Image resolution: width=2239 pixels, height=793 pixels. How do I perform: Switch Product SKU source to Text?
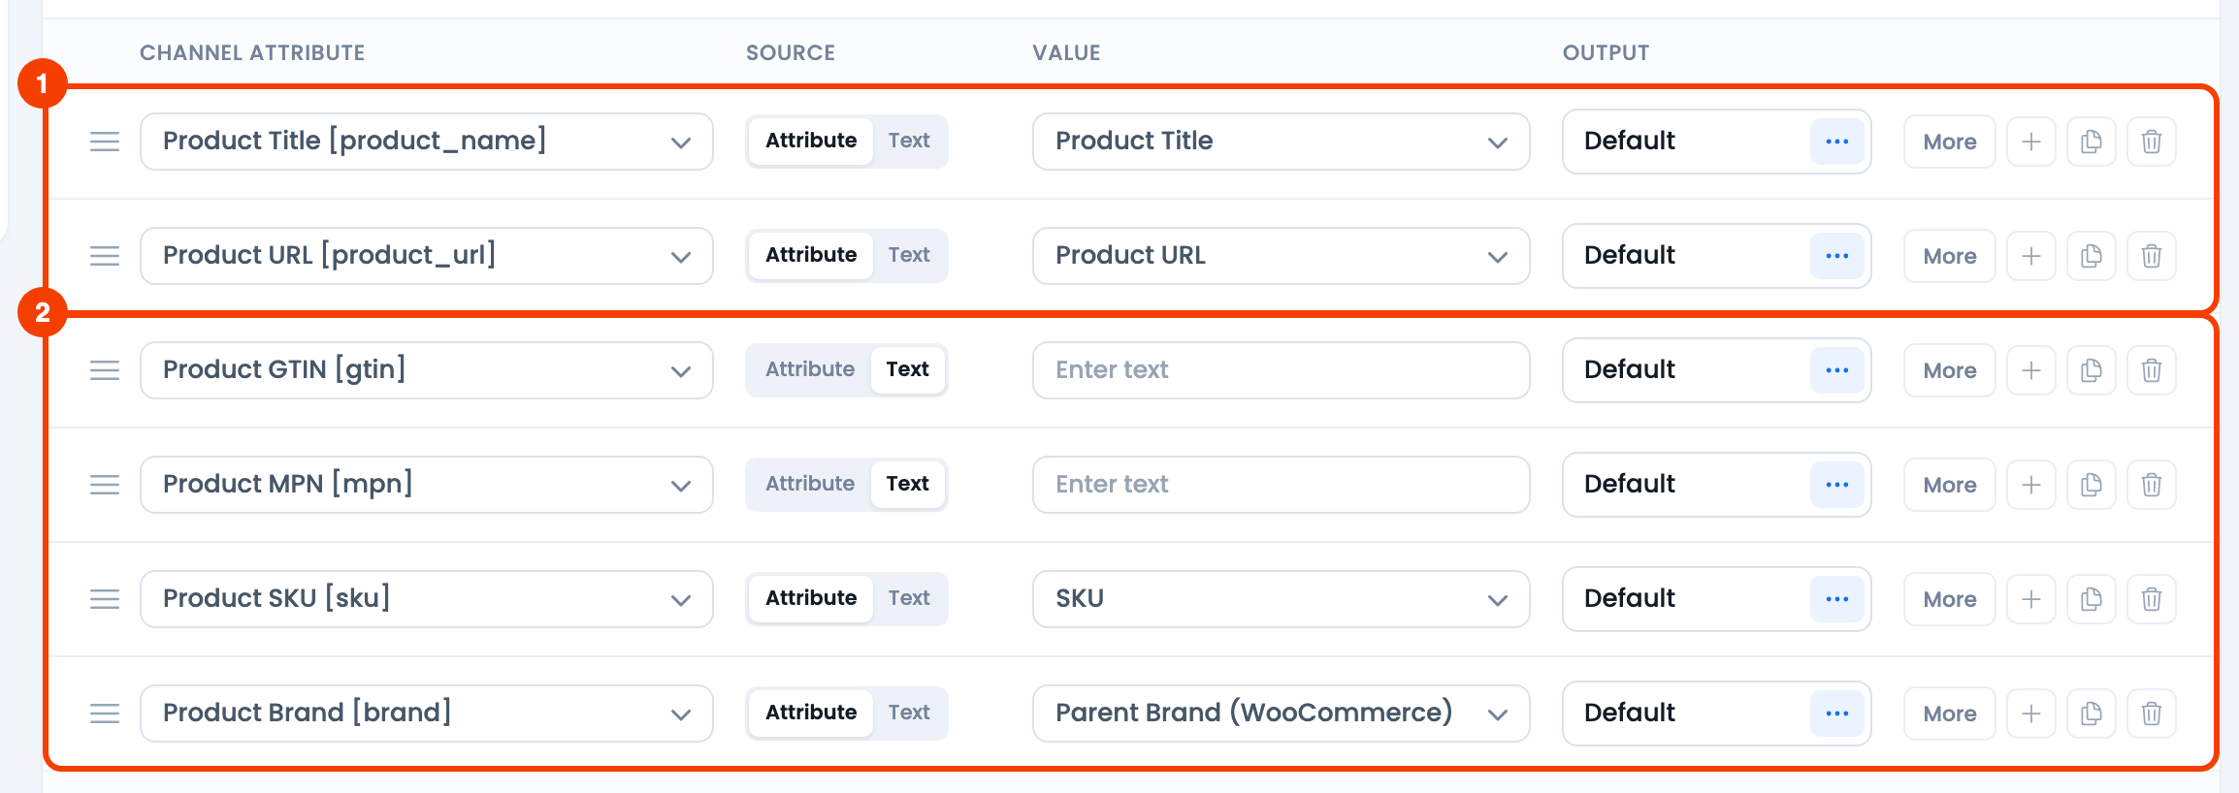[909, 598]
